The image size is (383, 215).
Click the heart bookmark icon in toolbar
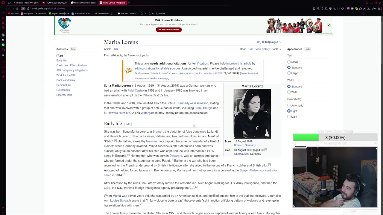coord(342,9)
